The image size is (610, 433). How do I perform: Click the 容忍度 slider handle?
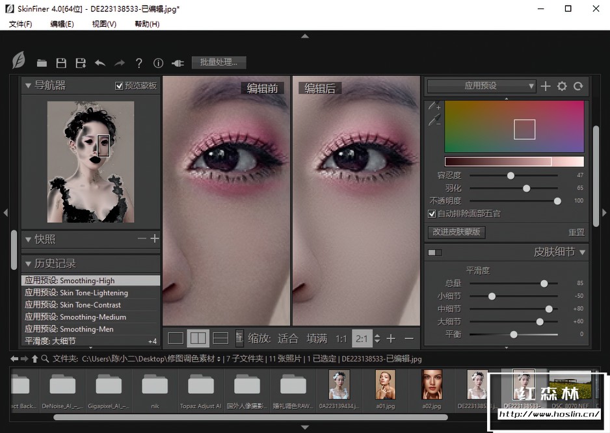[511, 176]
